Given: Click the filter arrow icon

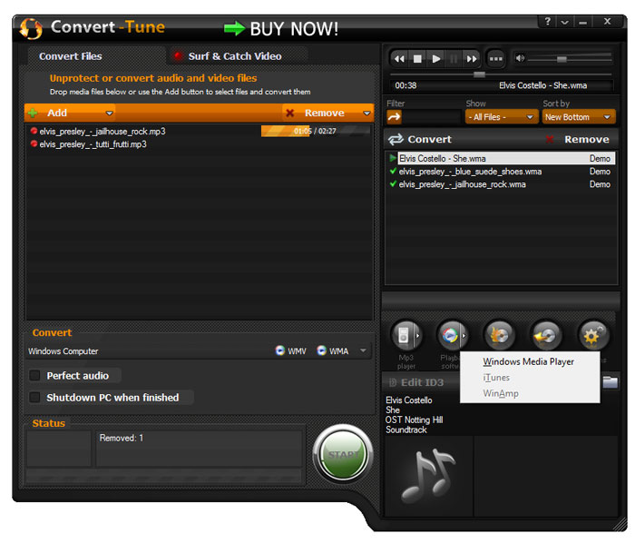Looking at the screenshot, I should (394, 117).
